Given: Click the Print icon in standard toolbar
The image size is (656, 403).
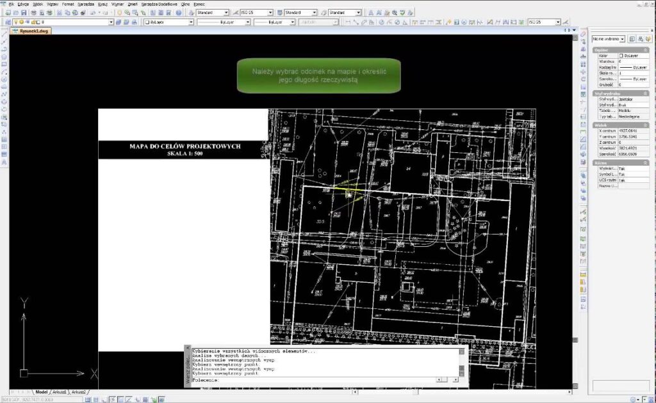Looking at the screenshot, I should coord(33,12).
